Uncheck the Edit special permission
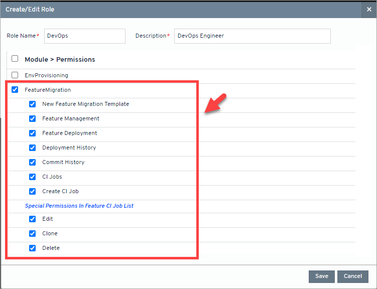377x289 pixels. click(x=33, y=219)
